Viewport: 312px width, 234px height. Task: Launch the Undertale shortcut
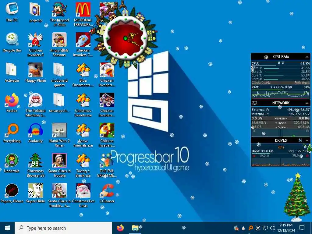12,163
